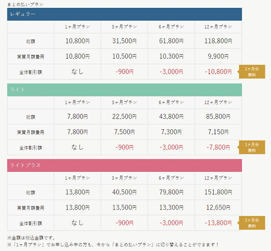The image size is (271, 251).
Task: Click the Light total 7,800円 cell
Action: point(77,116)
